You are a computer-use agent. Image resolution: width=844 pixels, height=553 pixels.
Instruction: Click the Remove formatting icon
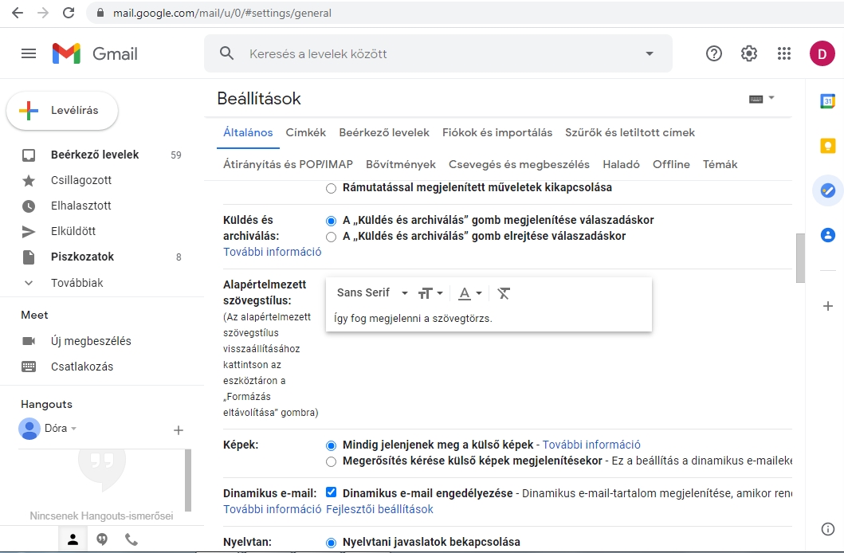pos(504,293)
